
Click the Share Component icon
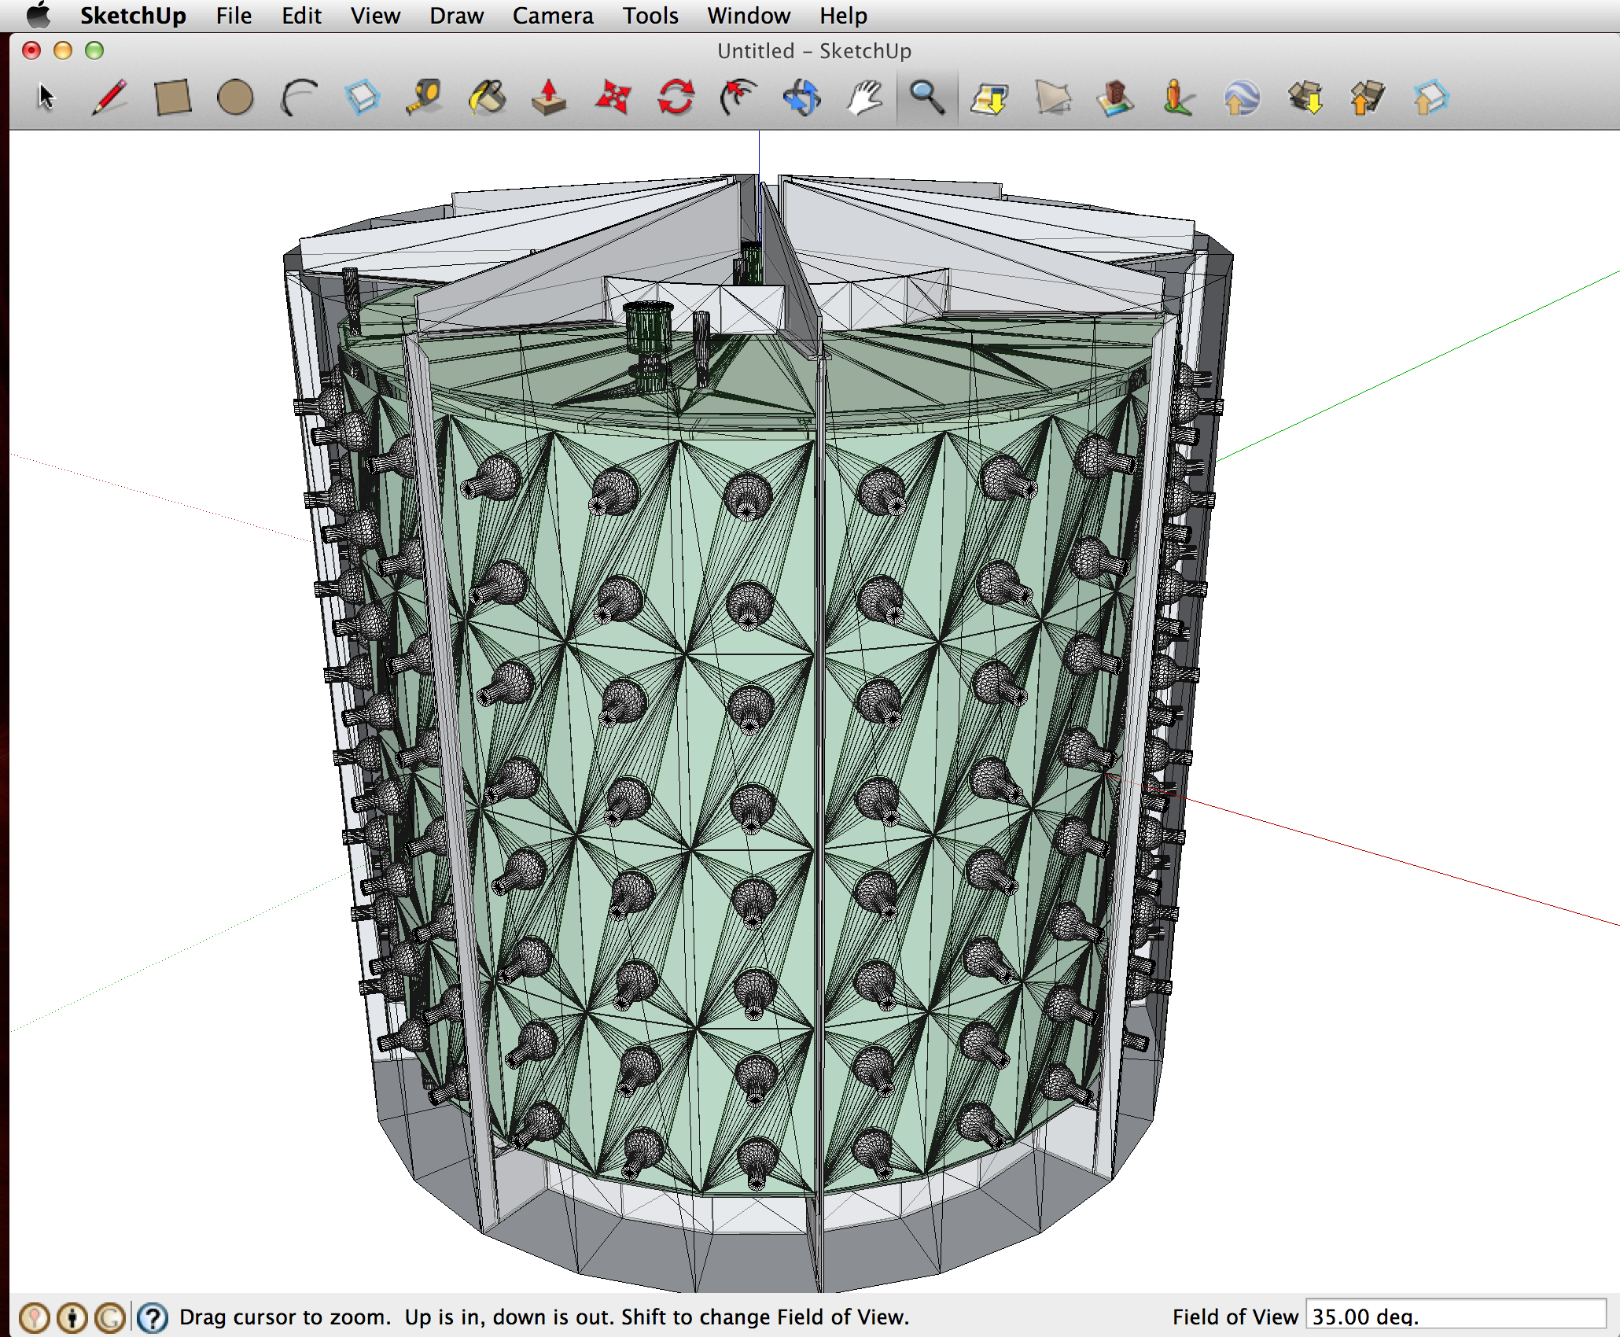[1430, 98]
